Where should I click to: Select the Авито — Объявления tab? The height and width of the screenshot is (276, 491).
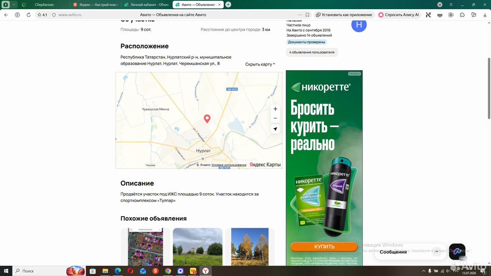click(198, 5)
